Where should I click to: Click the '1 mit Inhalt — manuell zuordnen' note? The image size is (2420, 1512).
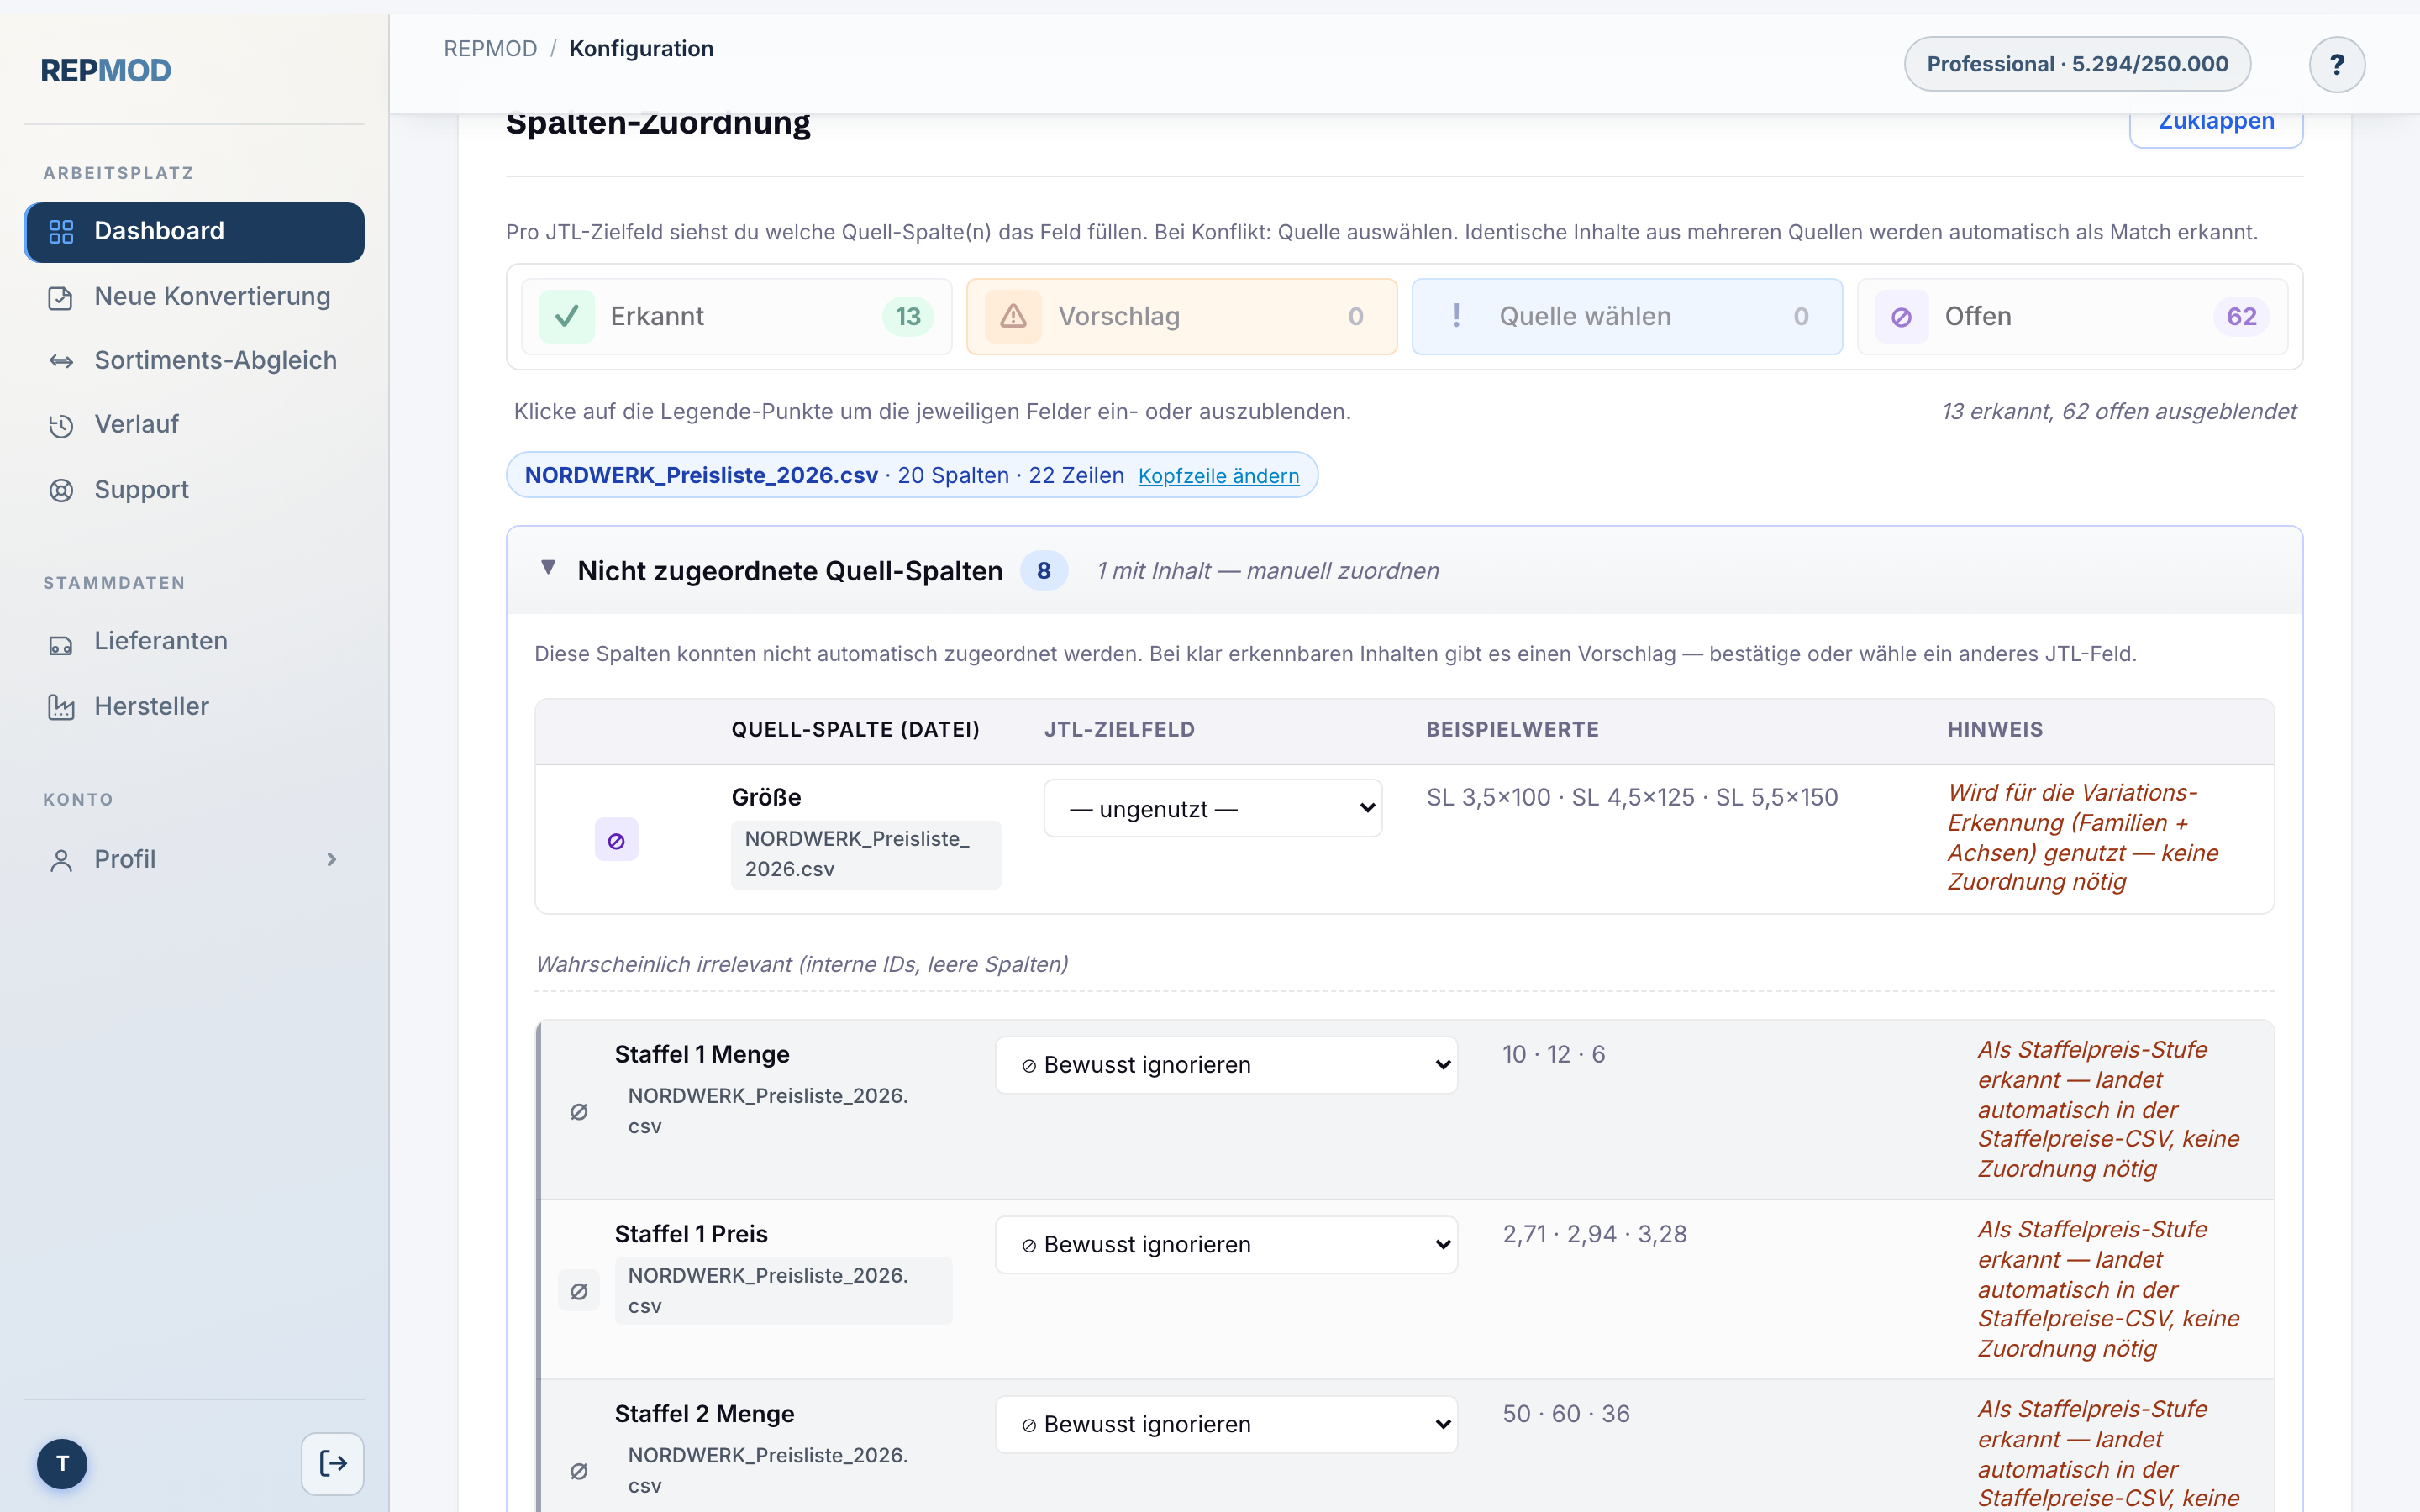[x=1268, y=571]
